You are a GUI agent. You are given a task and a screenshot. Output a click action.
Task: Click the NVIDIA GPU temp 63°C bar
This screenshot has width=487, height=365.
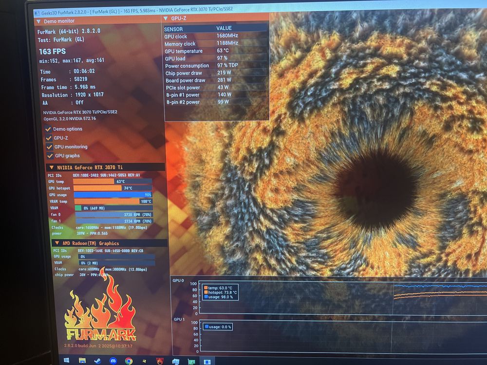point(112,182)
